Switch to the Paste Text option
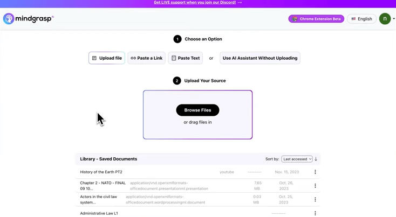The image size is (396, 217). [x=186, y=58]
